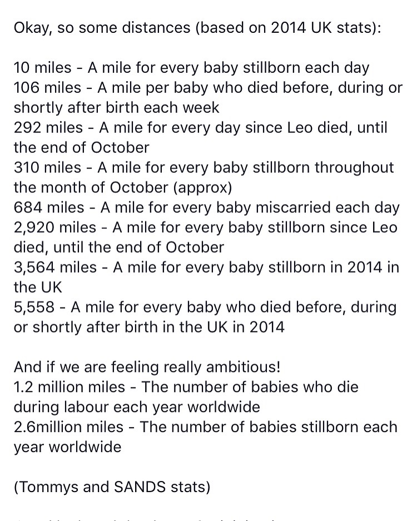Click the "292 miles" distance text

51,127
